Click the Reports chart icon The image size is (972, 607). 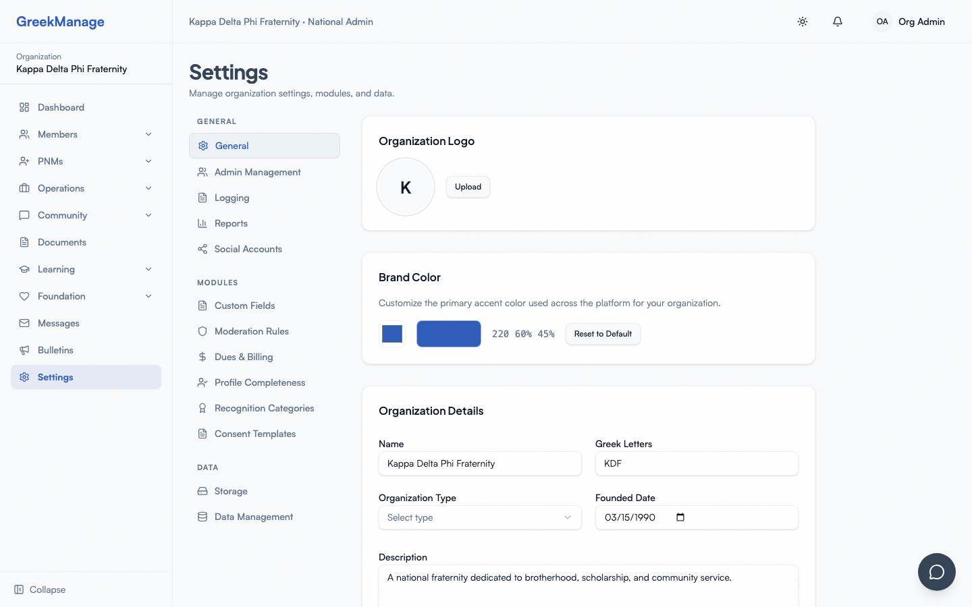coord(202,223)
